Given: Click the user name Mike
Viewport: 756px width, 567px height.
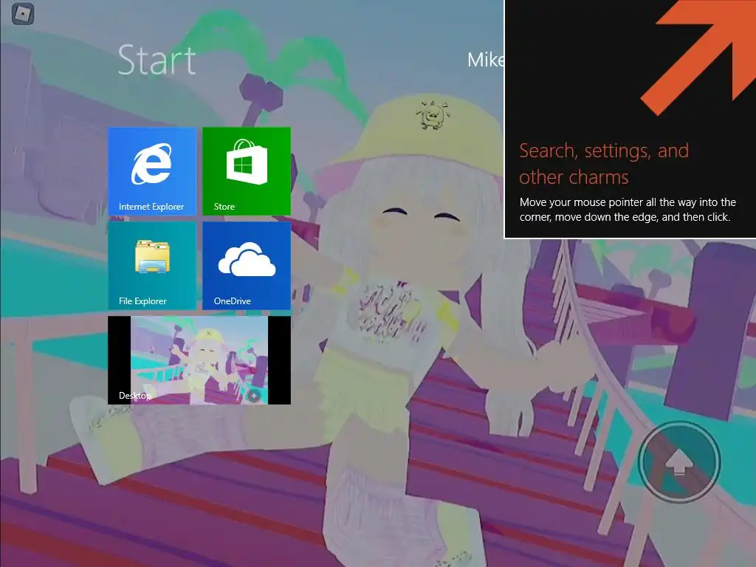Looking at the screenshot, I should [486, 61].
